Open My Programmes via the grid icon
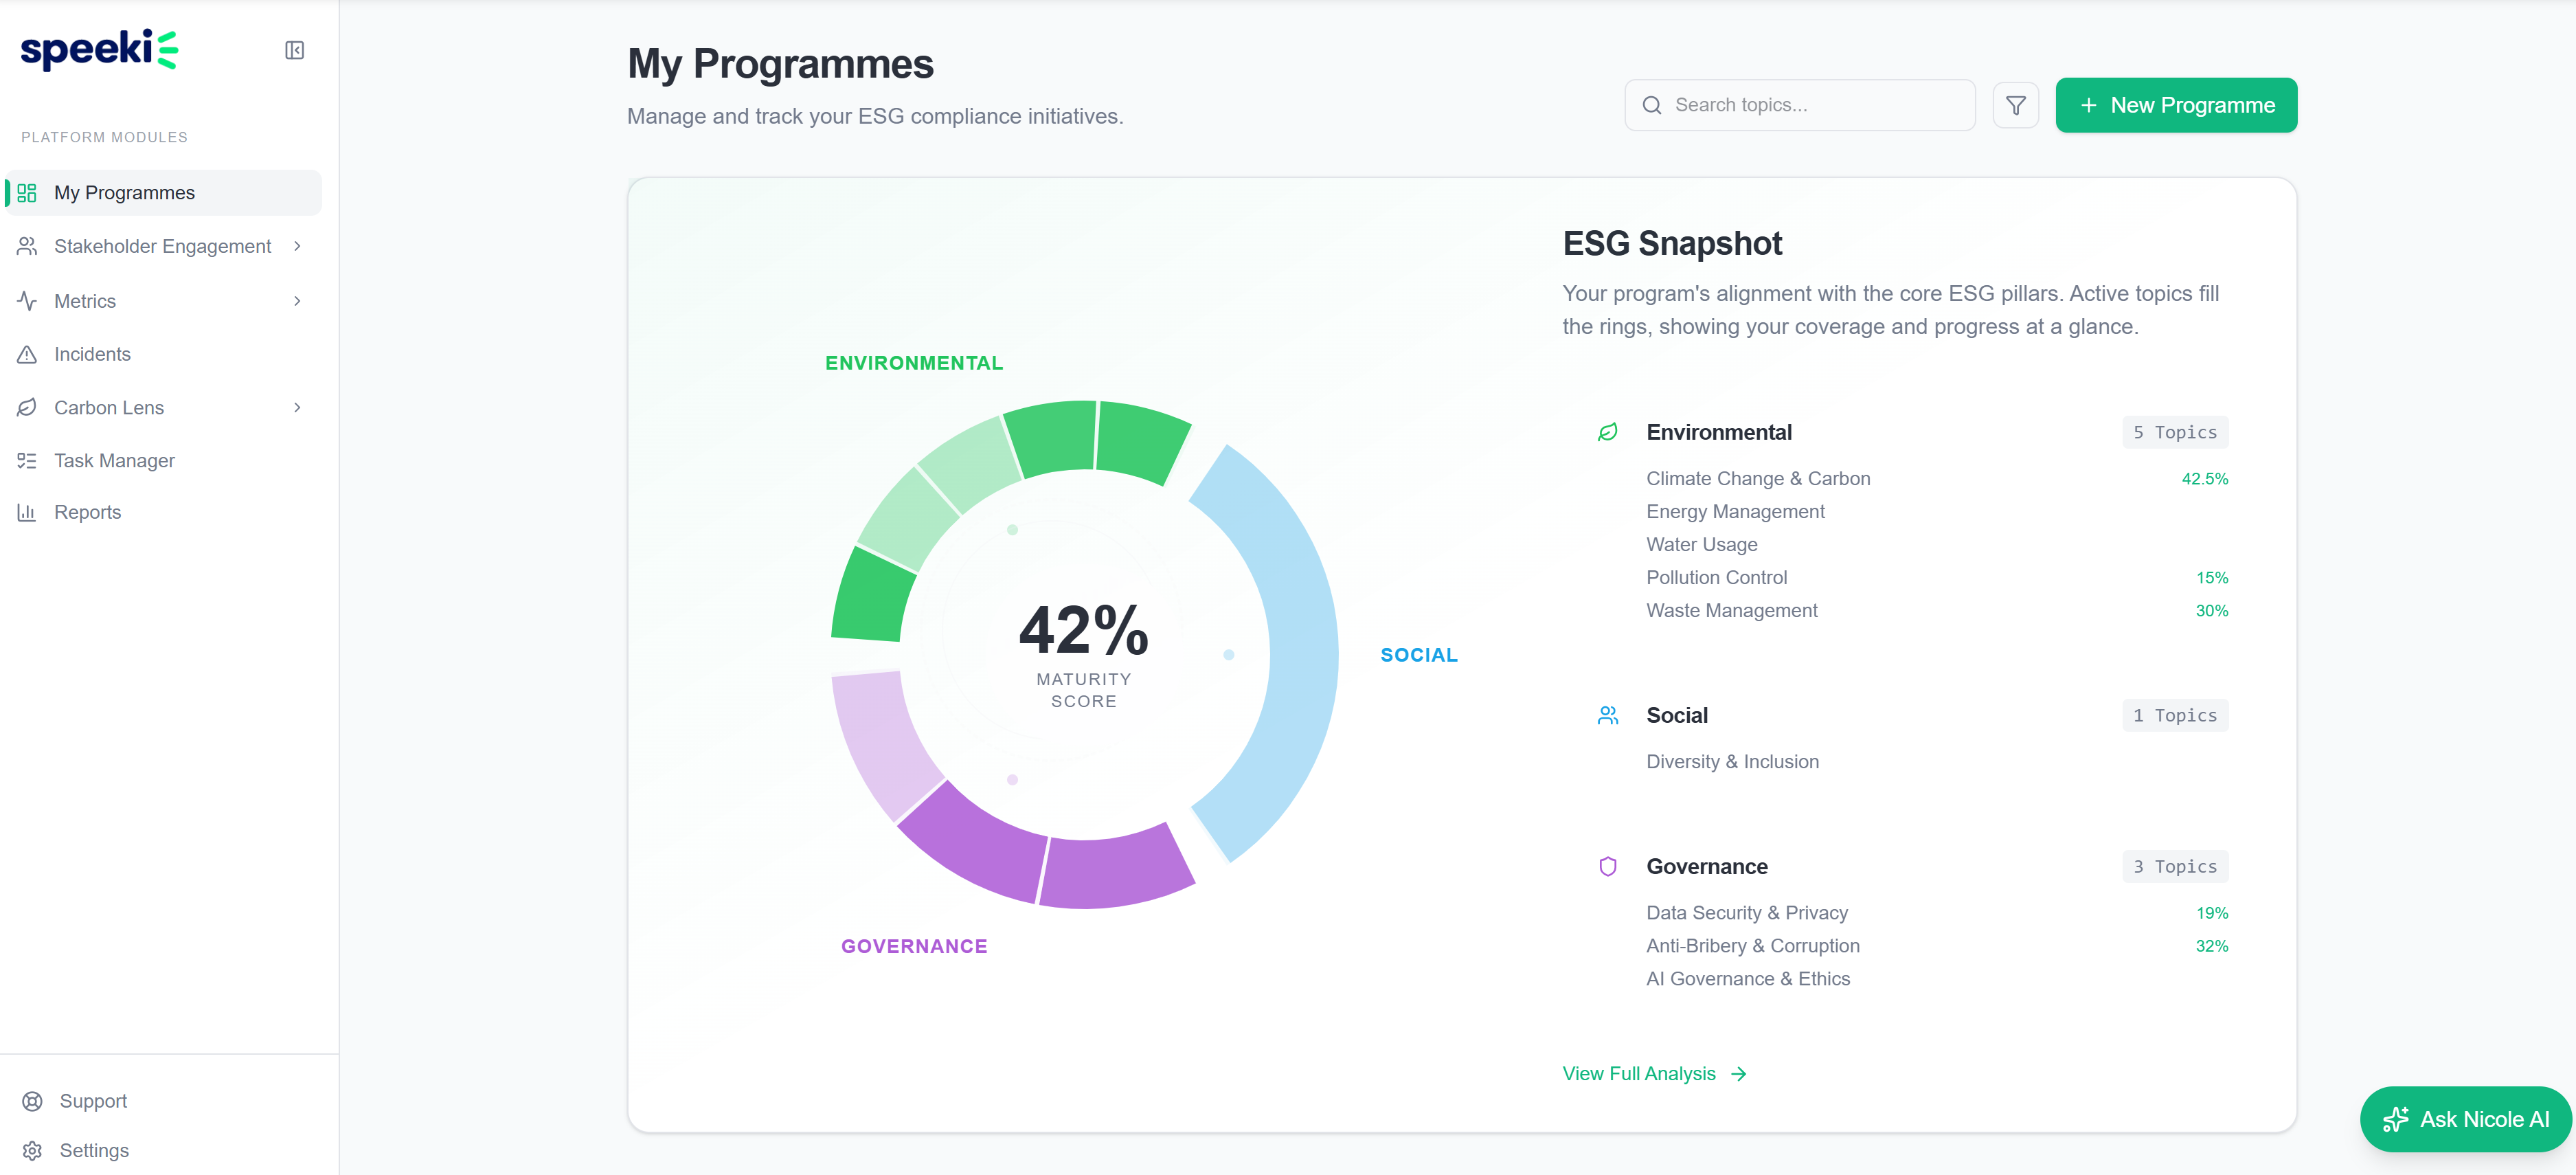The width and height of the screenshot is (2576, 1175). tap(27, 193)
